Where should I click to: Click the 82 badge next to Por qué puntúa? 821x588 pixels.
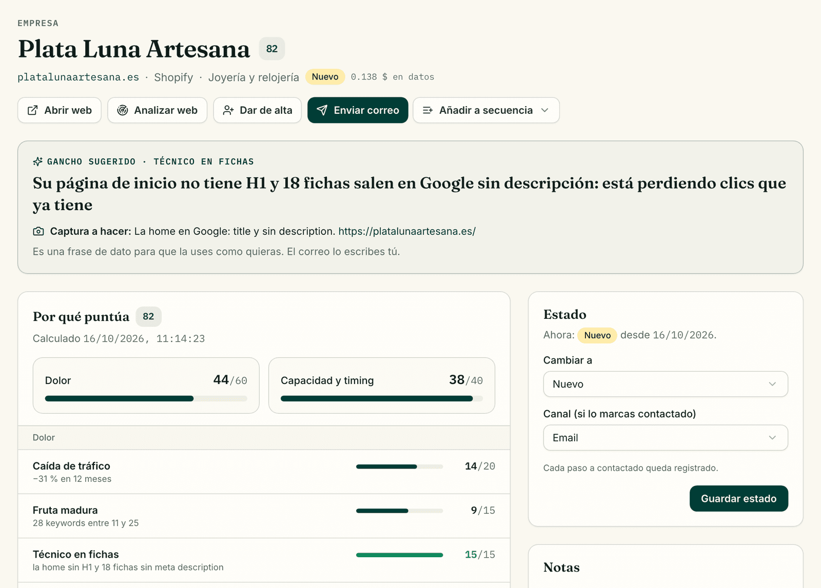pos(148,316)
